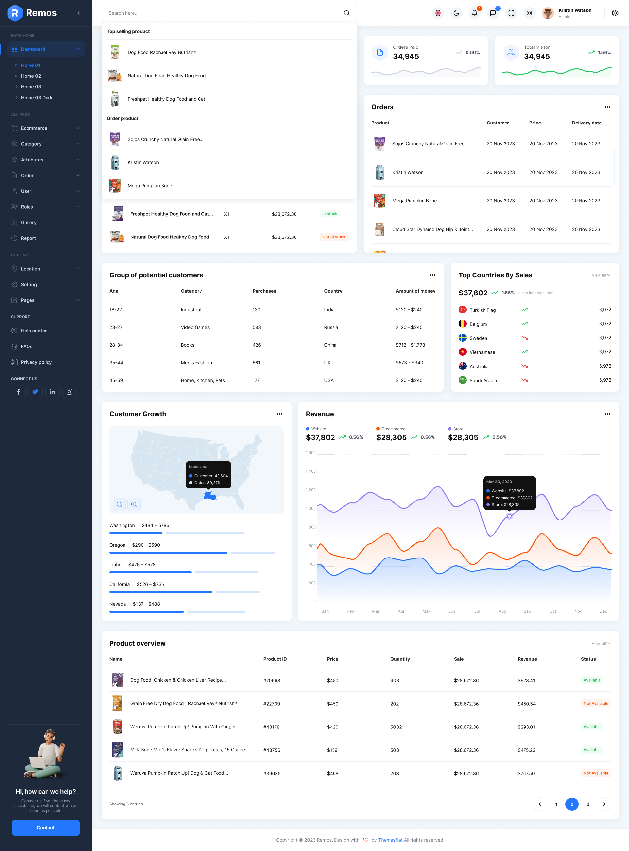Change language via the UK flag icon
The width and height of the screenshot is (629, 851).
click(x=438, y=13)
